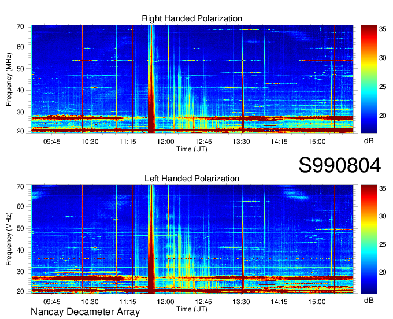Screen dimensions: 393x319
Task: Click the 20 MHz tick on lower plot
Action: (x=20, y=291)
